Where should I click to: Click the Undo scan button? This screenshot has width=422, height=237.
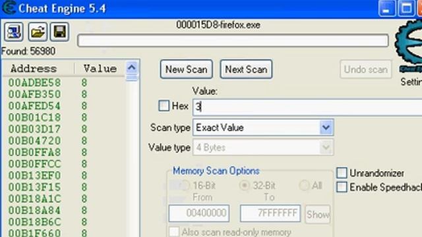tap(365, 69)
